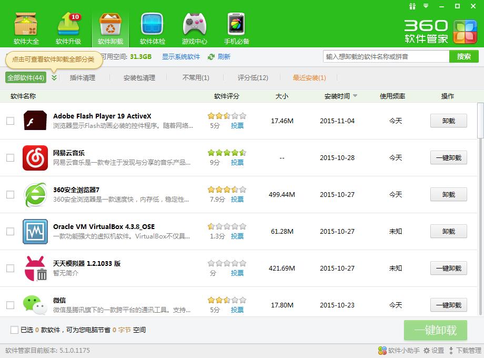Click the skin icon in title bar
Screen dimensions: 484x358
coord(412,6)
